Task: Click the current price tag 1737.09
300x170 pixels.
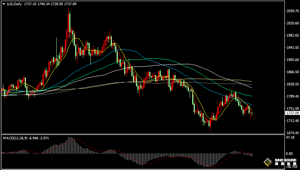Action: coord(292,113)
